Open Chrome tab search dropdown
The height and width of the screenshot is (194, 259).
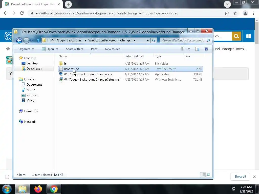[x=227, y=4]
